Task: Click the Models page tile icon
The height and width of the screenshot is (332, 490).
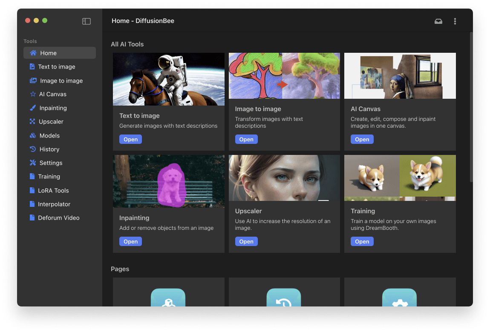Action: point(168,298)
